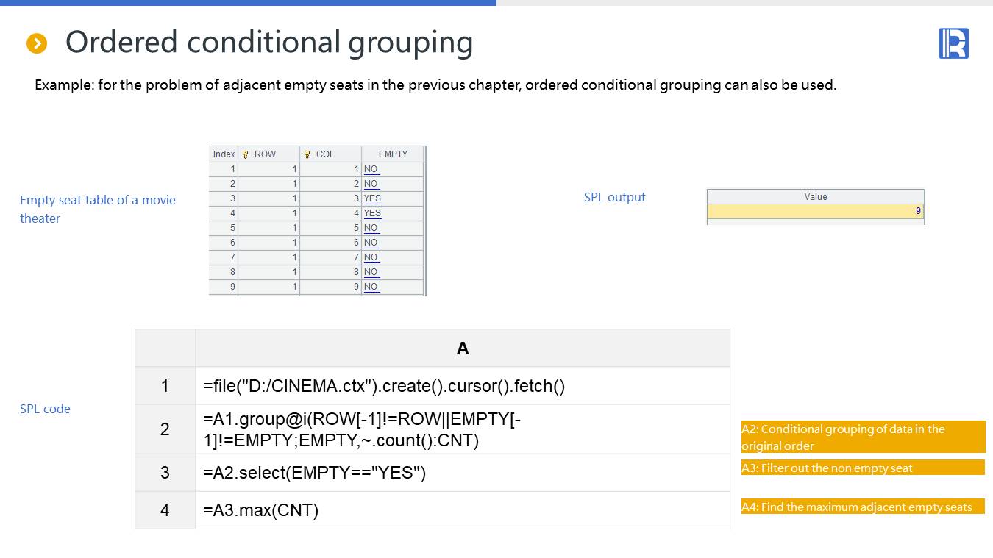Click the highlighted output cell showing 9
The image size is (993, 558).
coord(815,211)
